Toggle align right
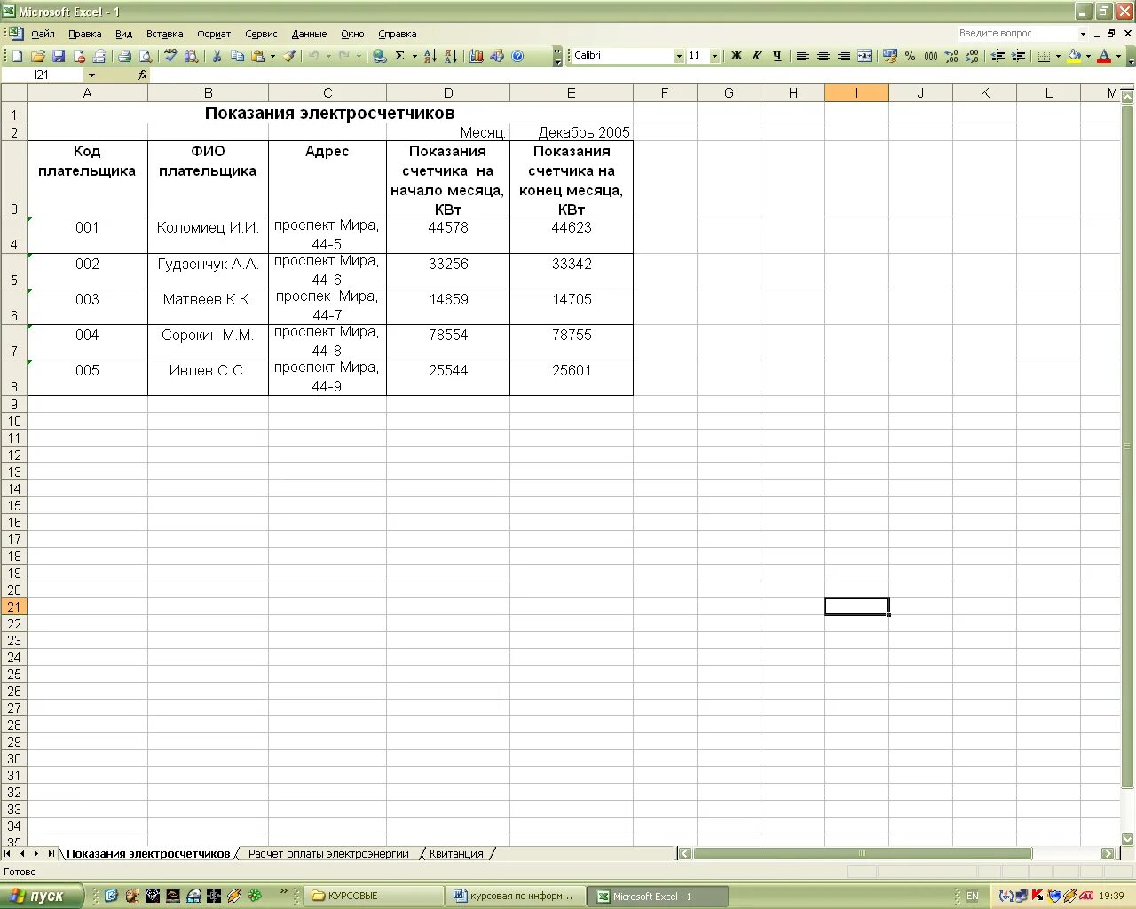Viewport: 1136px width, 909px height. 843,56
